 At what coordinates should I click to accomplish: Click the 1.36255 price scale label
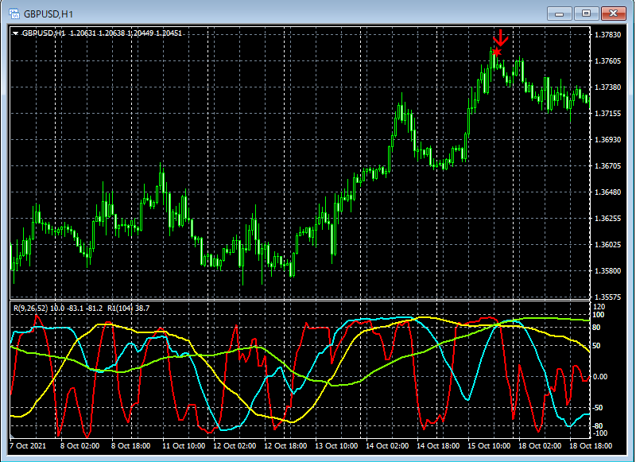607,218
